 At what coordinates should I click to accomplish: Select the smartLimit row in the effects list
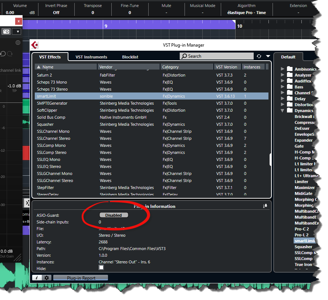(152, 96)
